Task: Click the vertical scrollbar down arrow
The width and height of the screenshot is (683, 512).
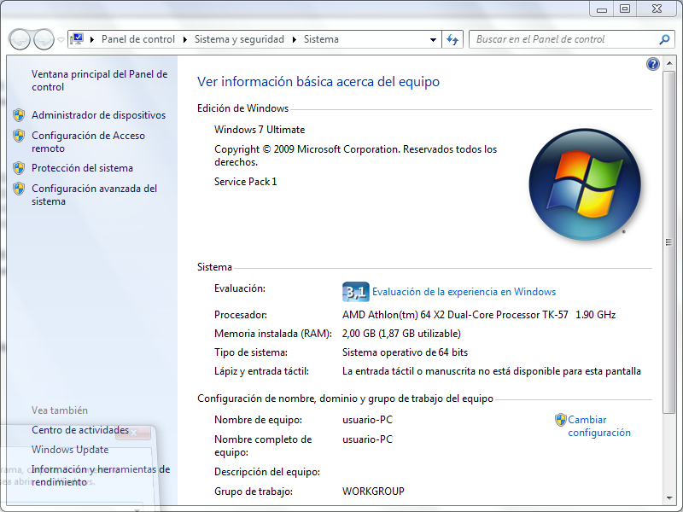Action: point(670,497)
